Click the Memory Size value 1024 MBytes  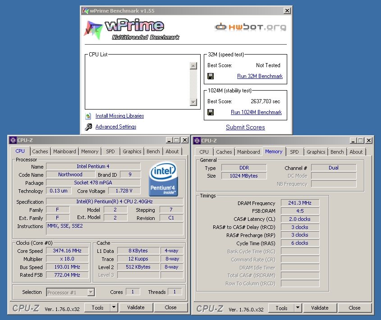tap(244, 176)
